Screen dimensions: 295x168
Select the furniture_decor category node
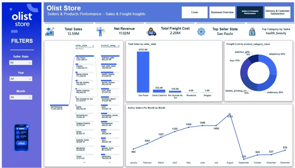click(110, 99)
